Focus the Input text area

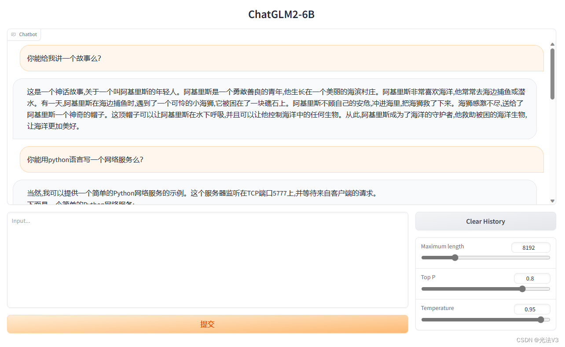pyautogui.click(x=207, y=260)
